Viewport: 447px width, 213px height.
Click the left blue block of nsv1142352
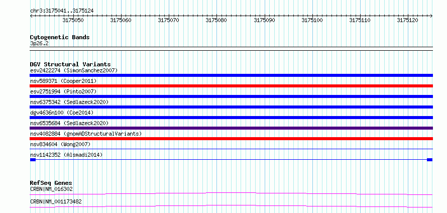[x=33, y=160]
